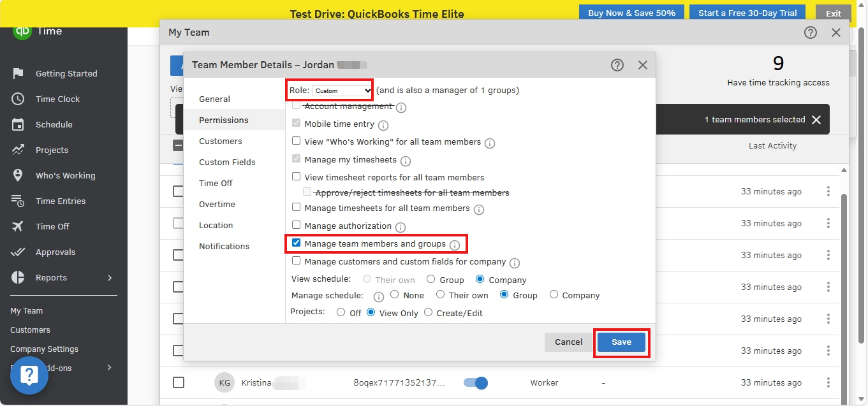Open Schedule via its calendar icon

pyautogui.click(x=18, y=124)
